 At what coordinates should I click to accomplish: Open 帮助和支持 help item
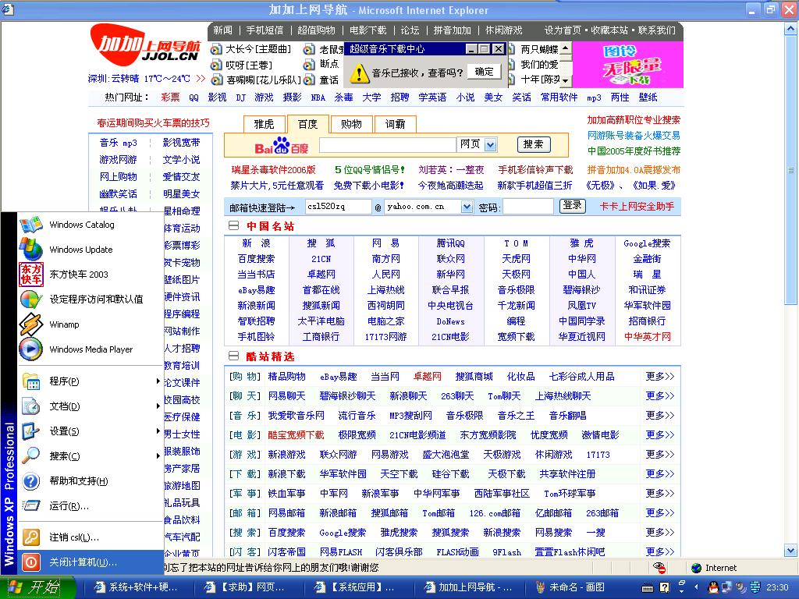(x=78, y=481)
